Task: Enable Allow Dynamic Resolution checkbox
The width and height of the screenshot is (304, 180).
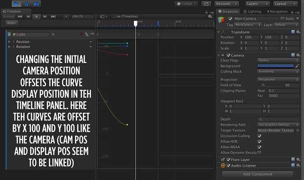Action: coord(259,153)
